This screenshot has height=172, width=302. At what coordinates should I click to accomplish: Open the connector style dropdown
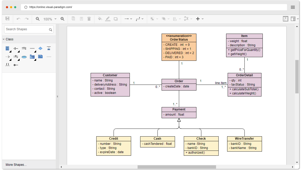pos(143,19)
